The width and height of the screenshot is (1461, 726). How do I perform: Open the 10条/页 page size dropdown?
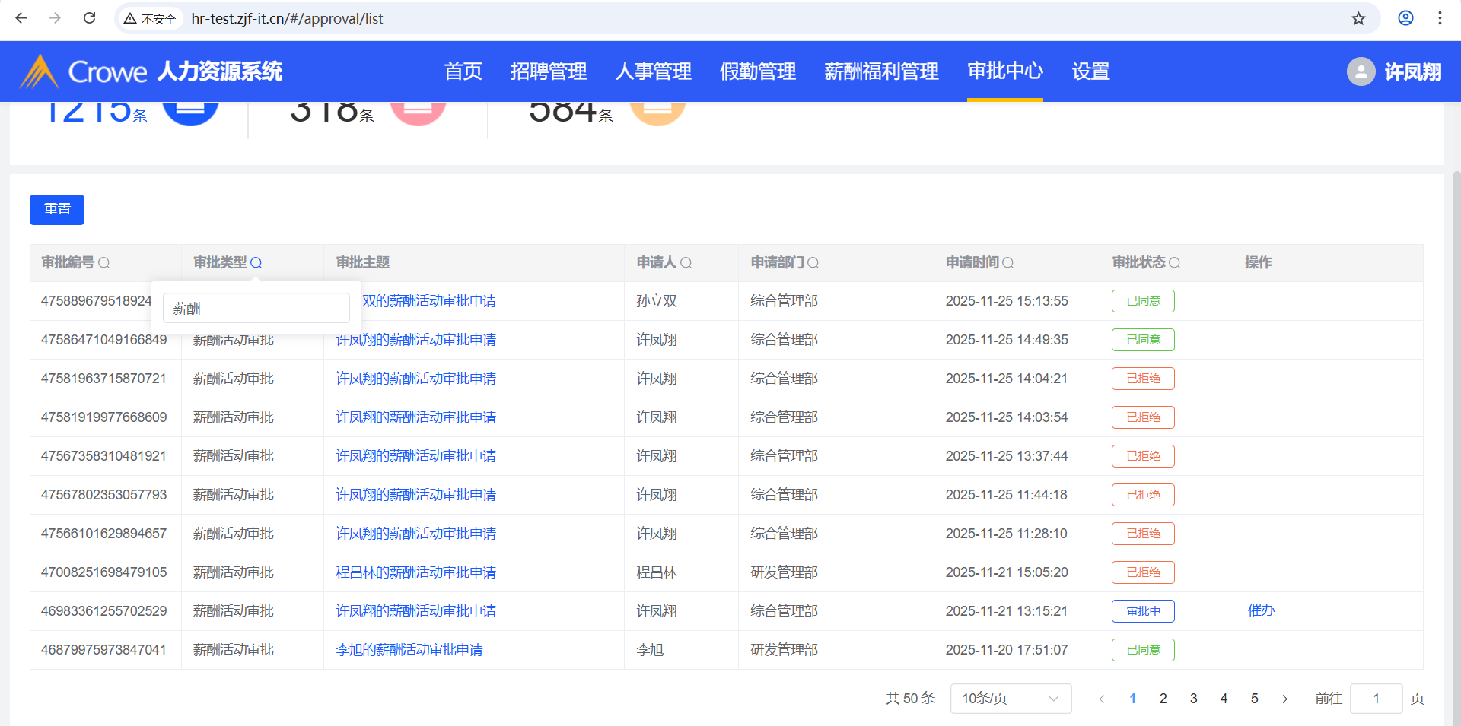1010,699
